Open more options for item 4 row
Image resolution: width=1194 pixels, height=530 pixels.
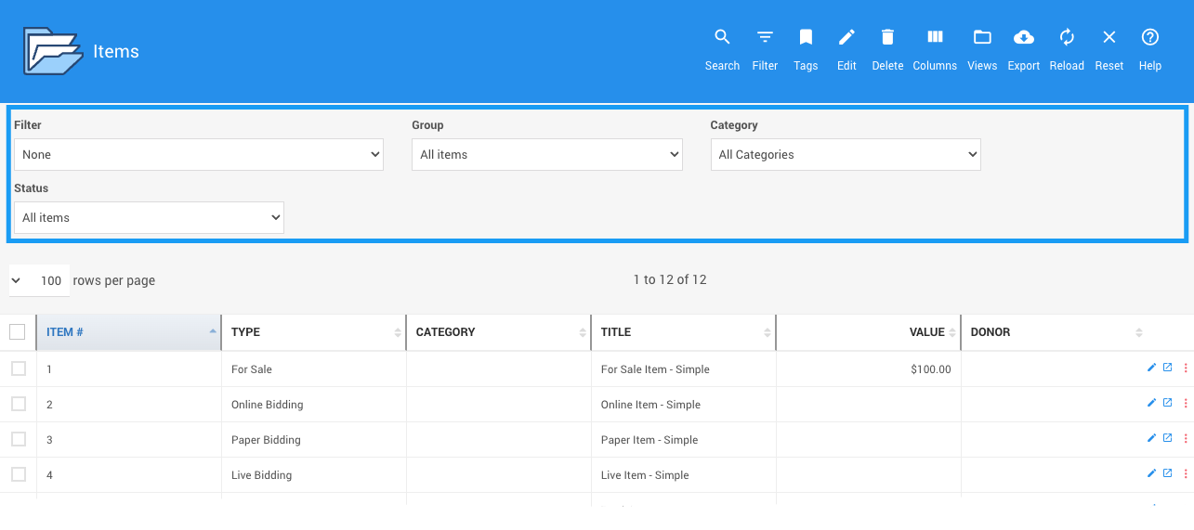(x=1186, y=474)
